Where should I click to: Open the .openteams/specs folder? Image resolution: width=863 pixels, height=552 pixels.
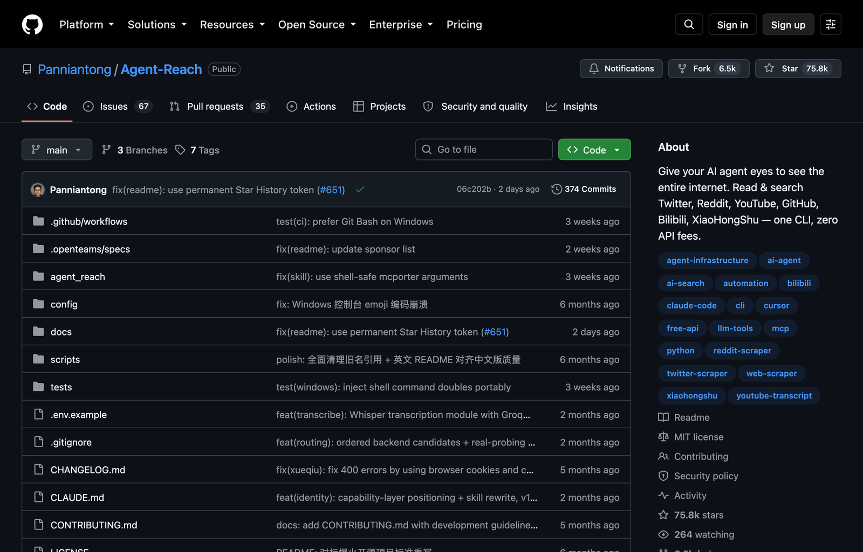coord(90,249)
